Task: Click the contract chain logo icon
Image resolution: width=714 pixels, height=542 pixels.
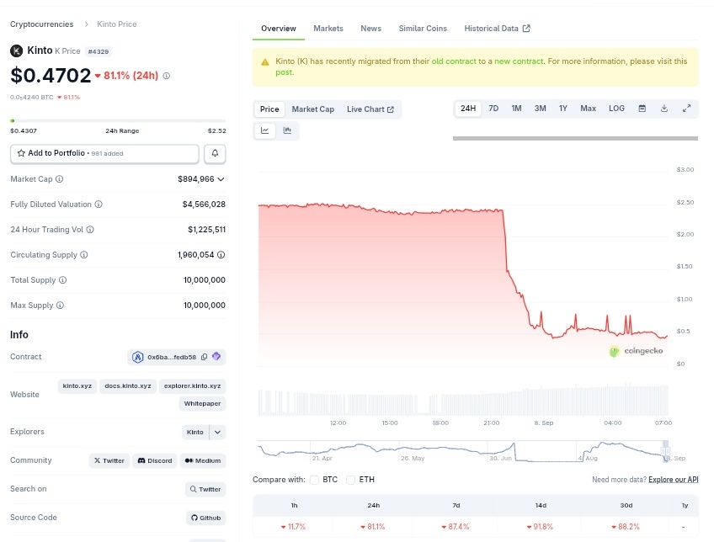Action: [137, 357]
